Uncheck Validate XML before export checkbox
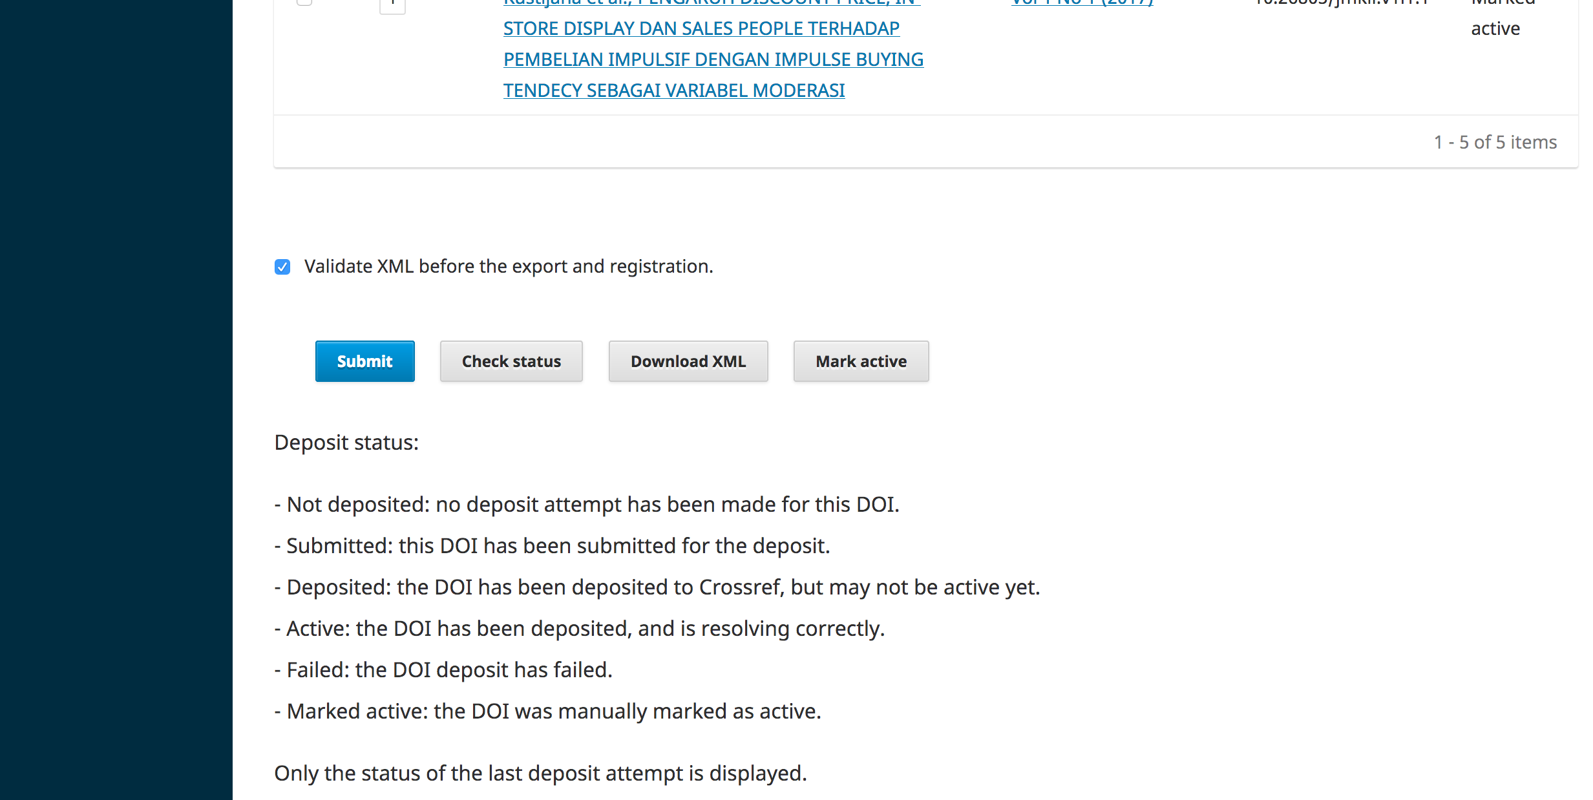This screenshot has width=1593, height=800. click(x=282, y=267)
